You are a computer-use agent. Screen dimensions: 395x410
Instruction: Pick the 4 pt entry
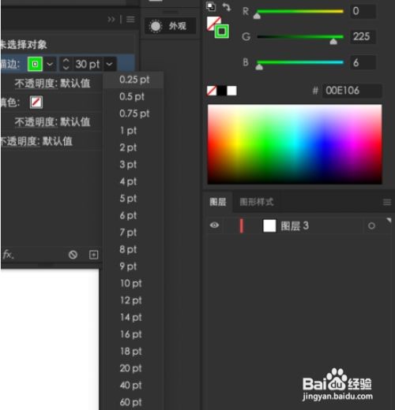128,181
